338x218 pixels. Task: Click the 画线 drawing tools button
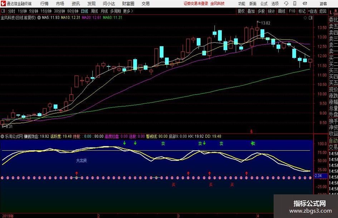pos(281,11)
